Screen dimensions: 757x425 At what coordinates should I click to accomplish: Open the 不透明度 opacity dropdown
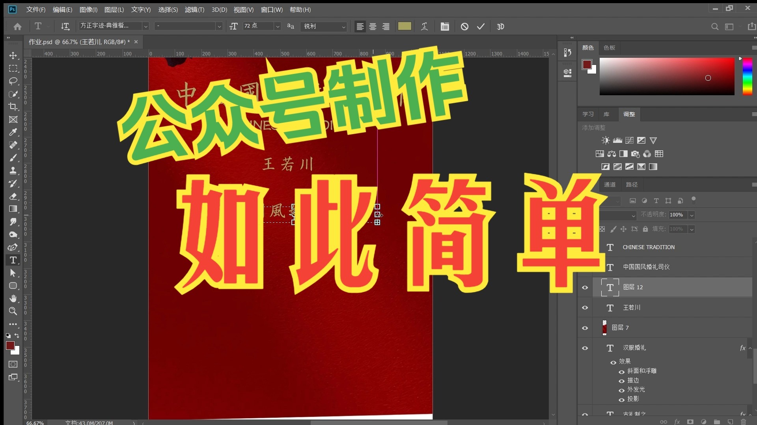point(692,215)
